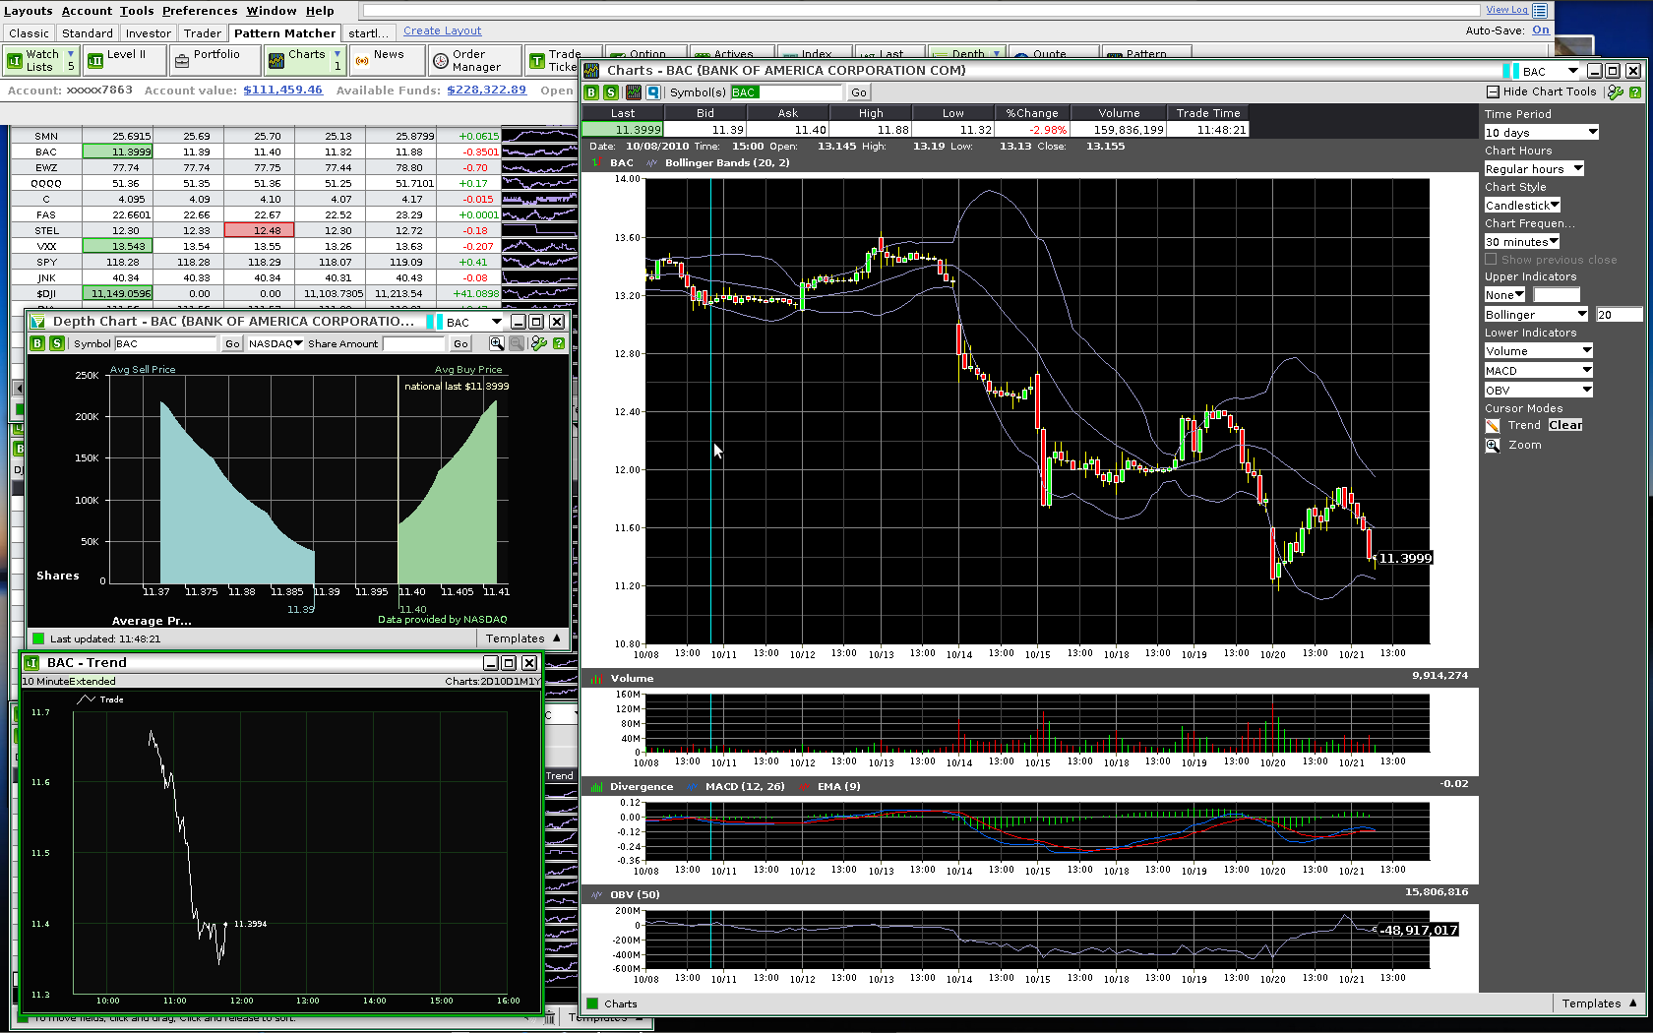Click the Account value $111,459.46 link

[x=283, y=90]
